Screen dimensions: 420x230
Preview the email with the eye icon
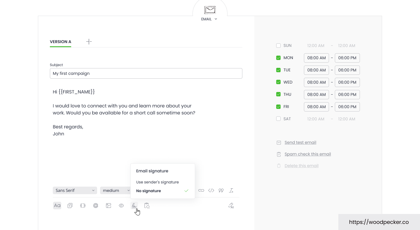coord(121,206)
